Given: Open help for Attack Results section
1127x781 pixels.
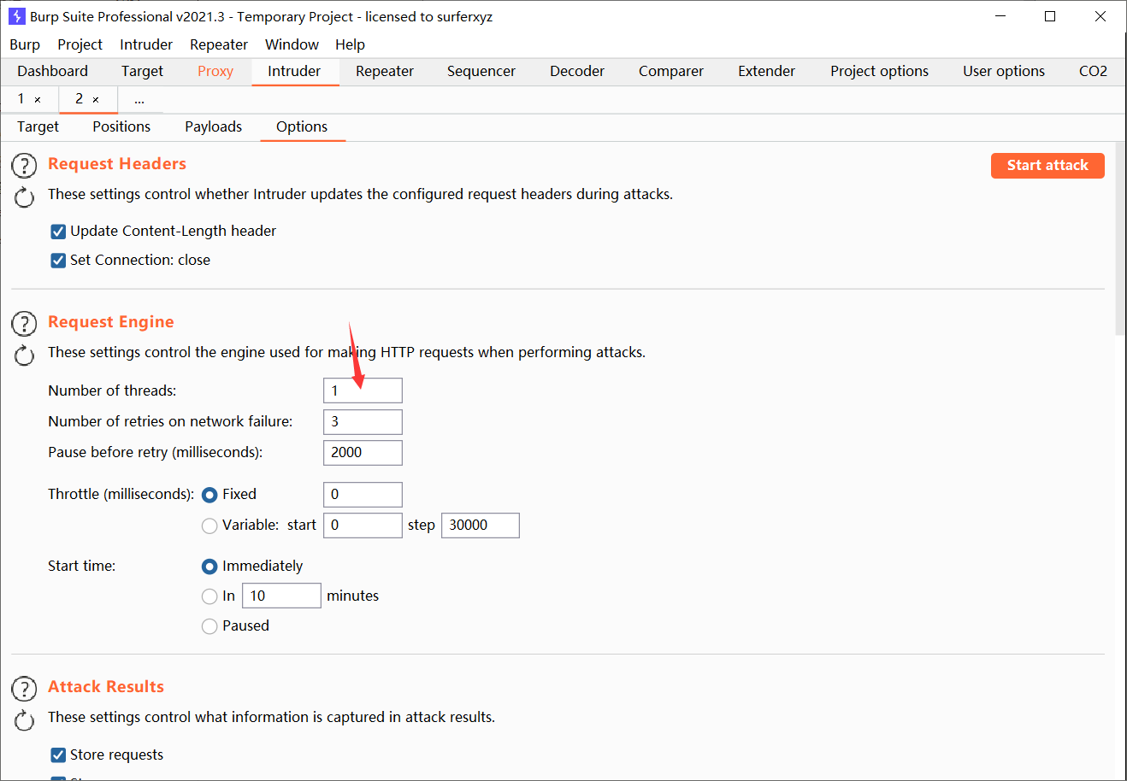Looking at the screenshot, I should coord(24,689).
